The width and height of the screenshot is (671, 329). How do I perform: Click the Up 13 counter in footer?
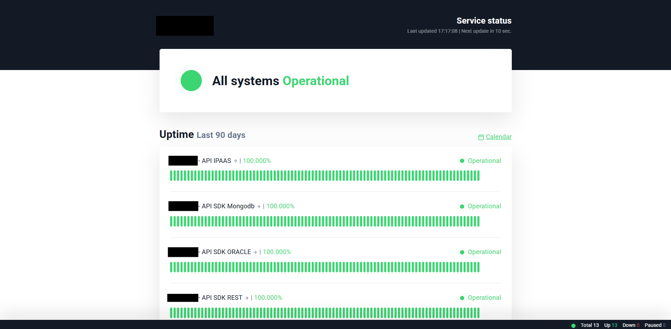pyautogui.click(x=611, y=325)
